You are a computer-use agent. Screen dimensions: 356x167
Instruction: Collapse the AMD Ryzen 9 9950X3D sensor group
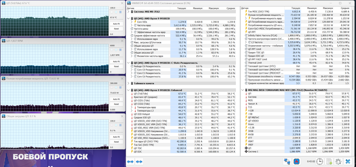[129, 18]
